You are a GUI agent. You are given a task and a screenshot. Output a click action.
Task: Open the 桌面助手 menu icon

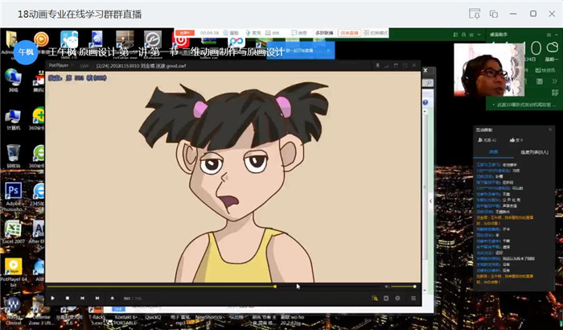point(549,35)
